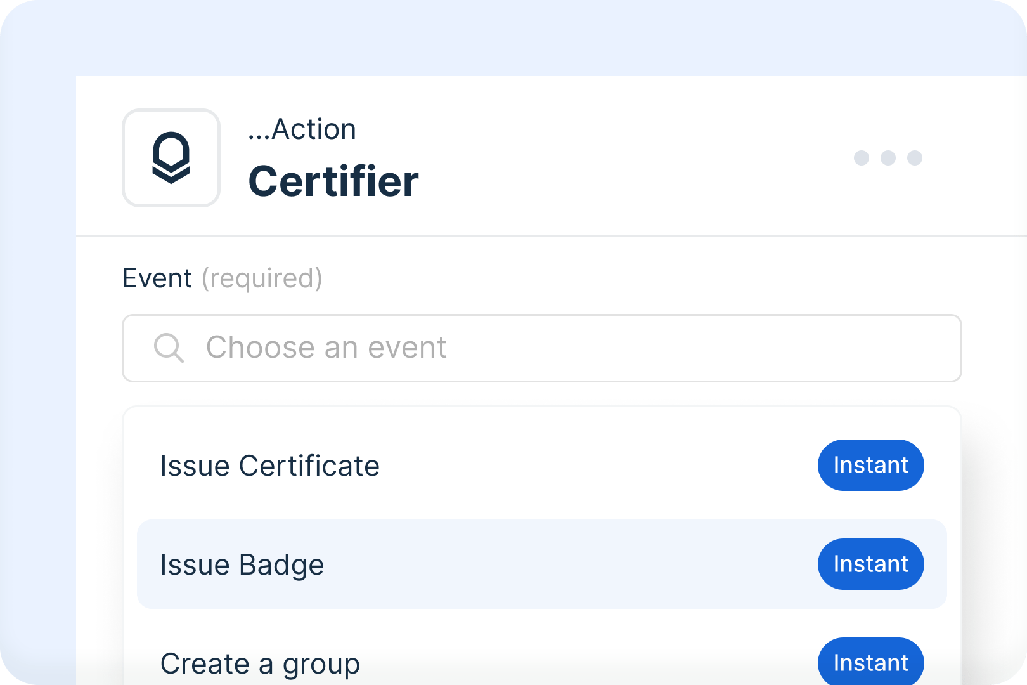Image resolution: width=1027 pixels, height=685 pixels.
Task: Focus the Choose an event search field
Action: (x=542, y=348)
